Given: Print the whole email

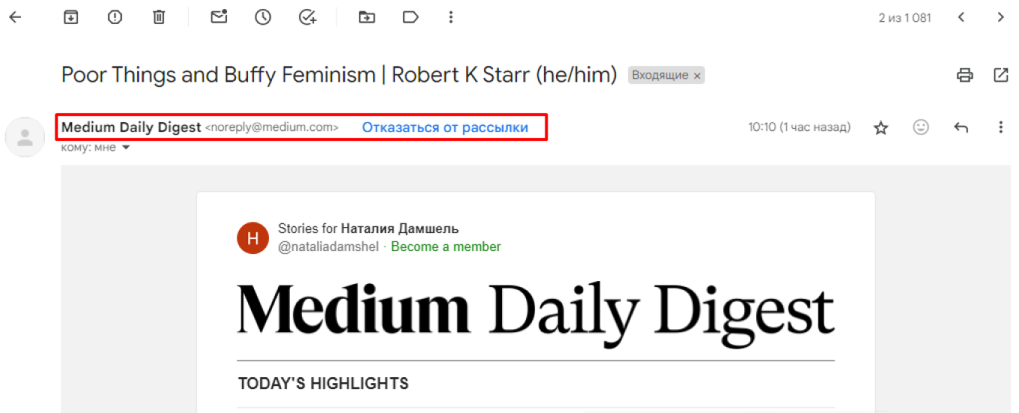Looking at the screenshot, I should pos(965,75).
